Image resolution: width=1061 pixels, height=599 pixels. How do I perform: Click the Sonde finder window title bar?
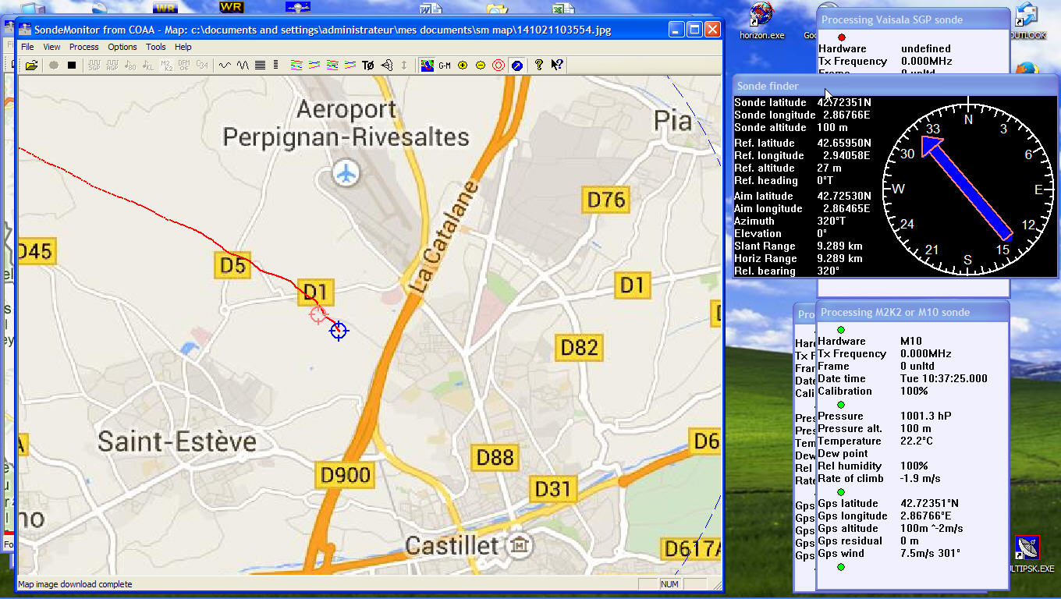tap(896, 86)
